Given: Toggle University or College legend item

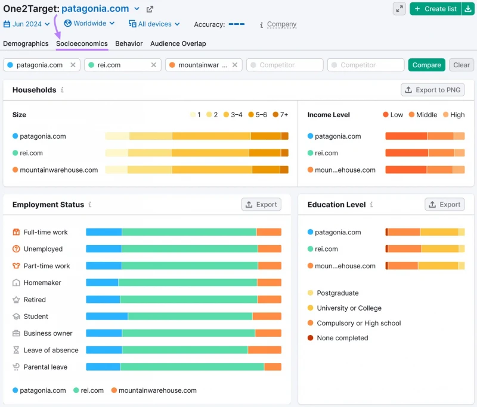Looking at the screenshot, I should [345, 308].
